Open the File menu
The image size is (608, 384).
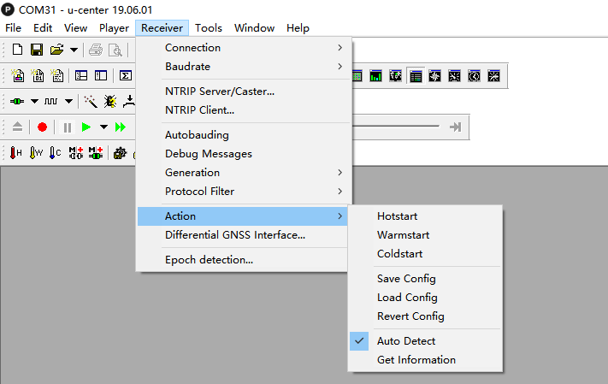(13, 28)
